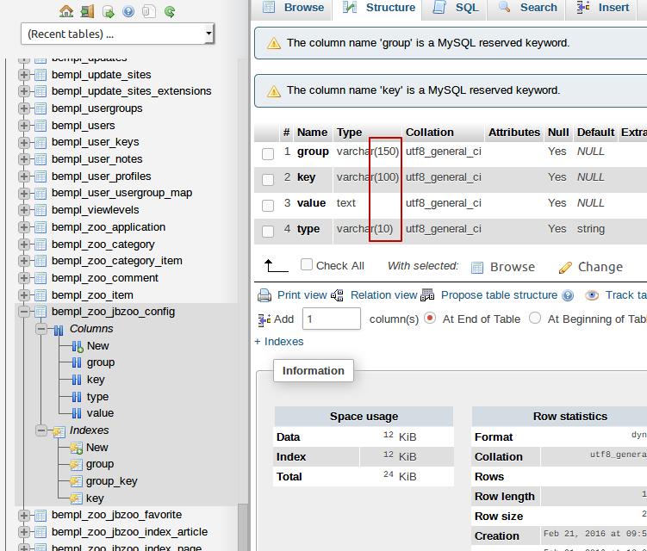Click the bempl_users table icon
Viewport: 647px width, 551px height.
tap(40, 126)
